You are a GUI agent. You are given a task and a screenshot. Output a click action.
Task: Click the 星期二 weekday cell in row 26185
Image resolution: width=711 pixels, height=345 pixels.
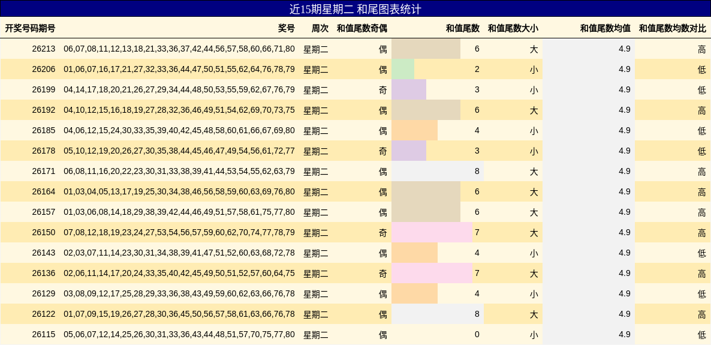315,131
